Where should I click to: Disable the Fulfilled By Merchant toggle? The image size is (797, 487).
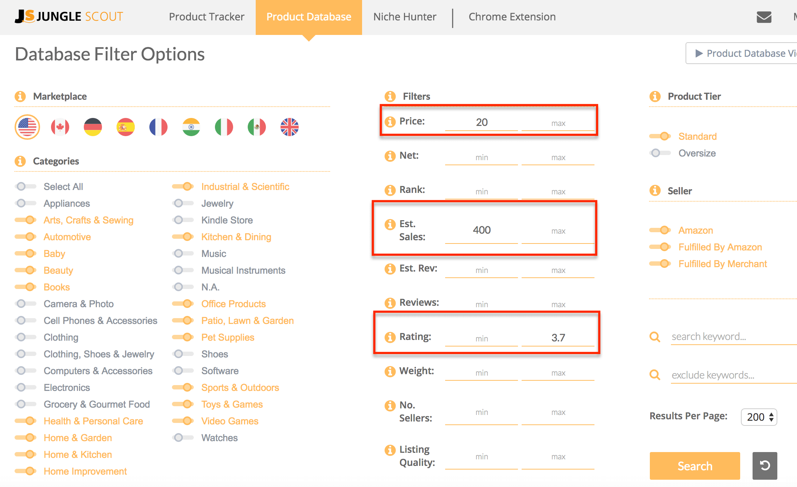pos(660,264)
